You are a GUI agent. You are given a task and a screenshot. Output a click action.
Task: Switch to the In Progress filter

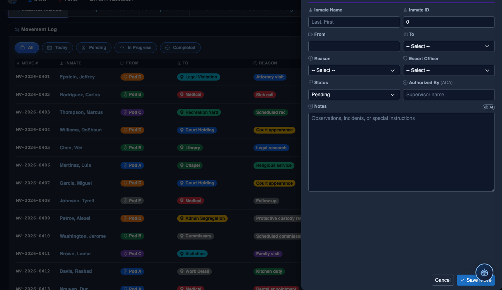[x=136, y=48]
